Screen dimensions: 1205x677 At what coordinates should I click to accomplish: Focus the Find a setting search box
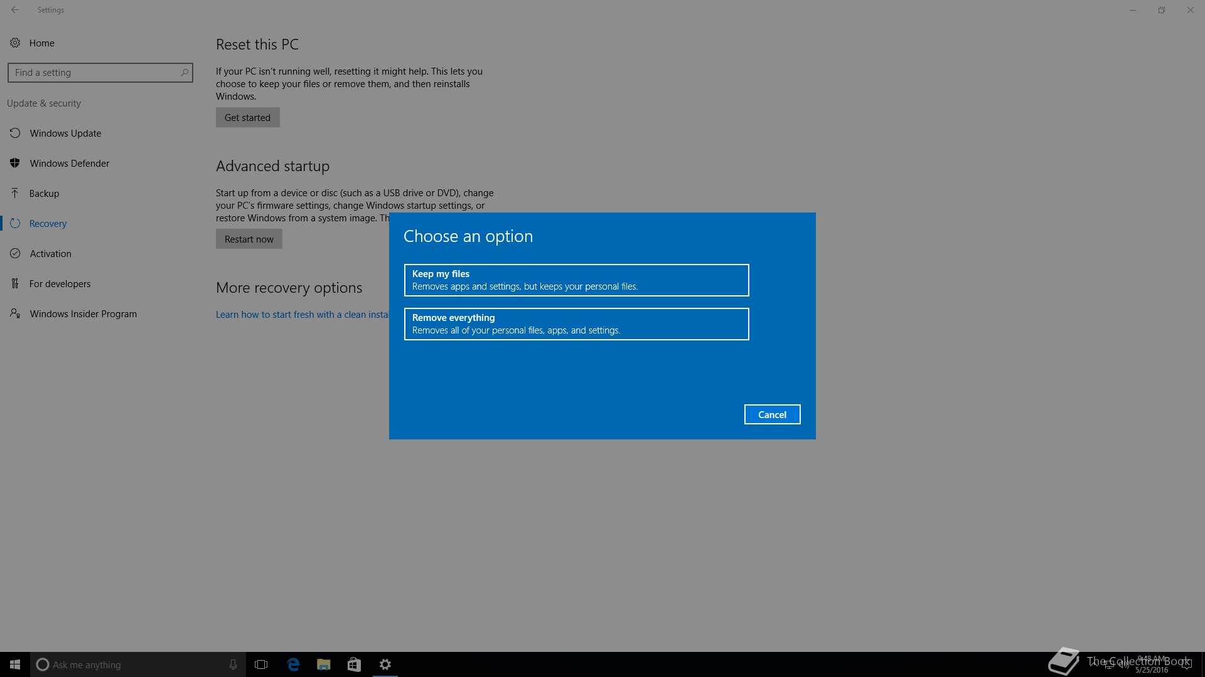point(100,73)
